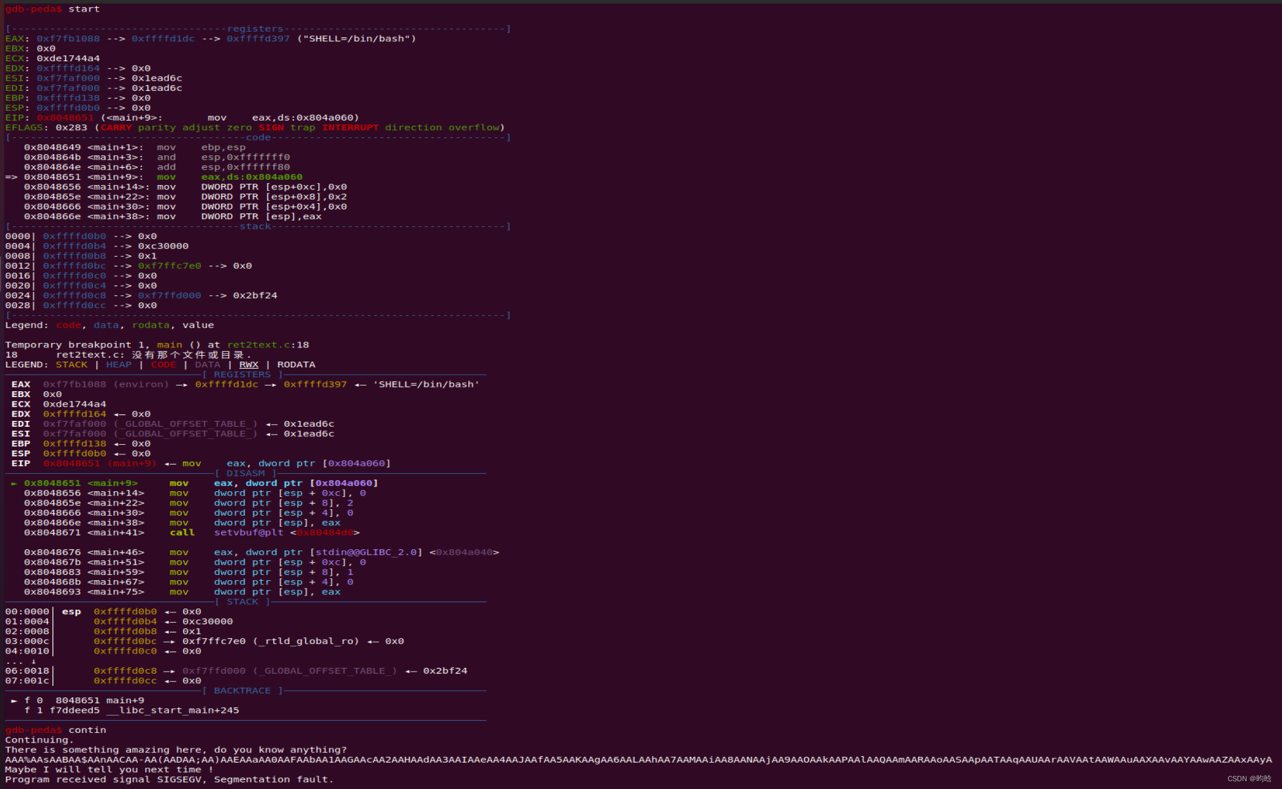Select the registers section header
This screenshot has height=789, width=1282.
coord(255,28)
